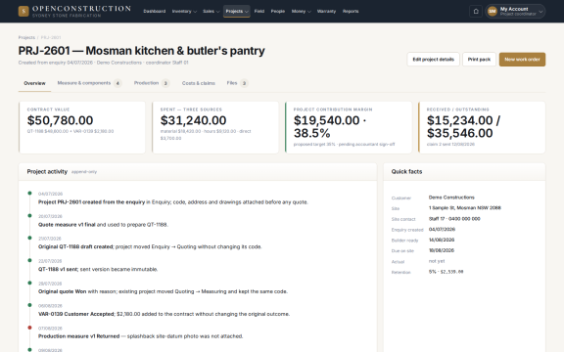Expand the Inventory menu
This screenshot has width=564, height=352.
click(x=184, y=11)
